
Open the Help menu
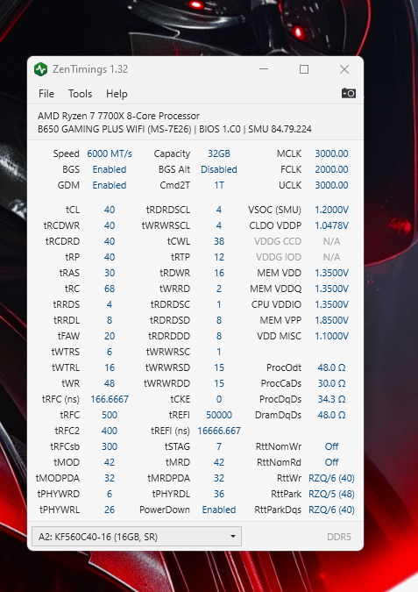tap(117, 94)
